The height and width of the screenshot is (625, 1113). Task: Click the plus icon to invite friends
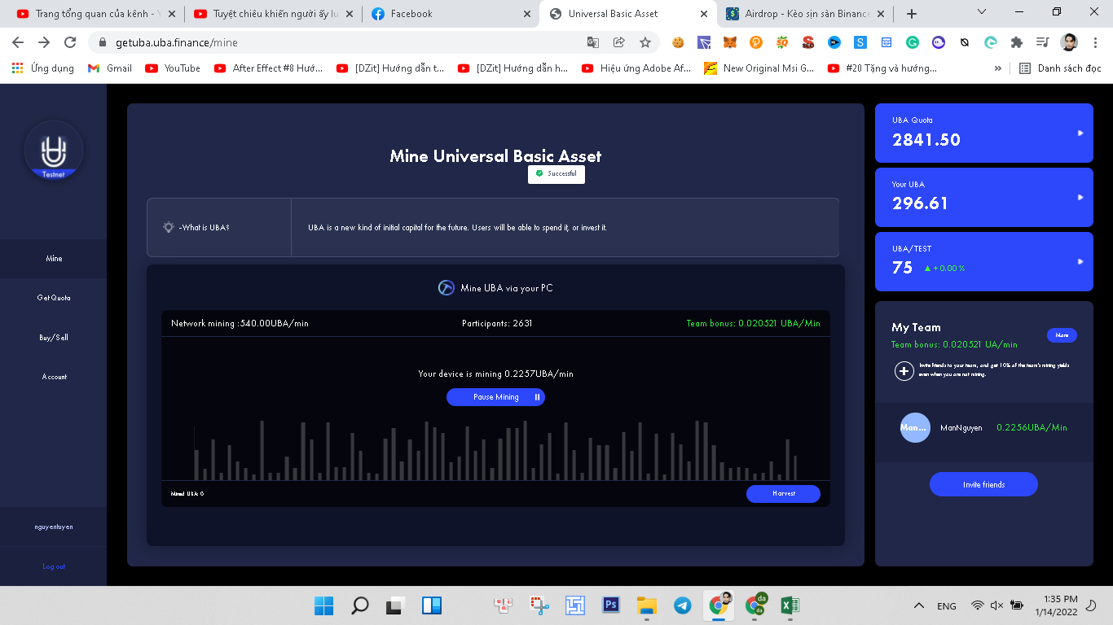904,371
